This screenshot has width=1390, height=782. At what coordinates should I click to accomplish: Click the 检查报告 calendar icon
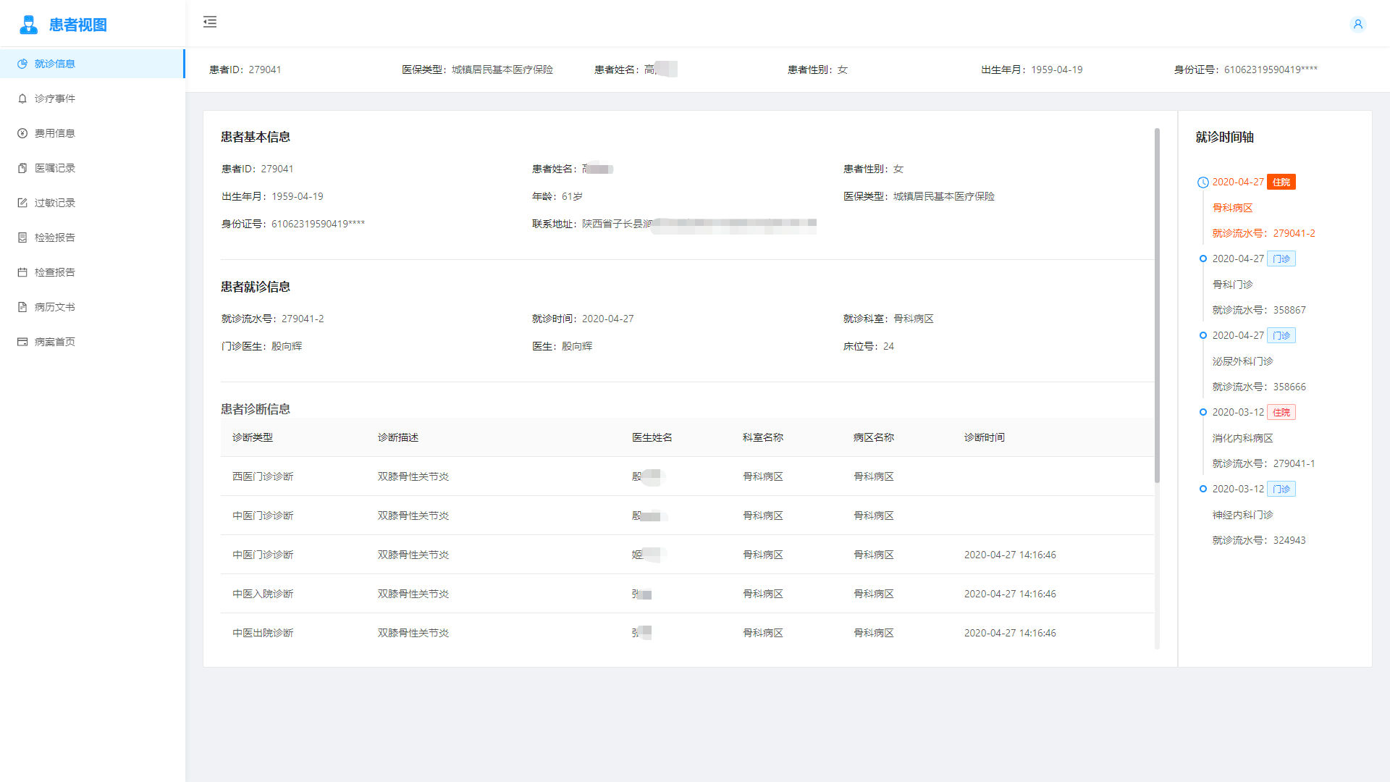tap(22, 272)
